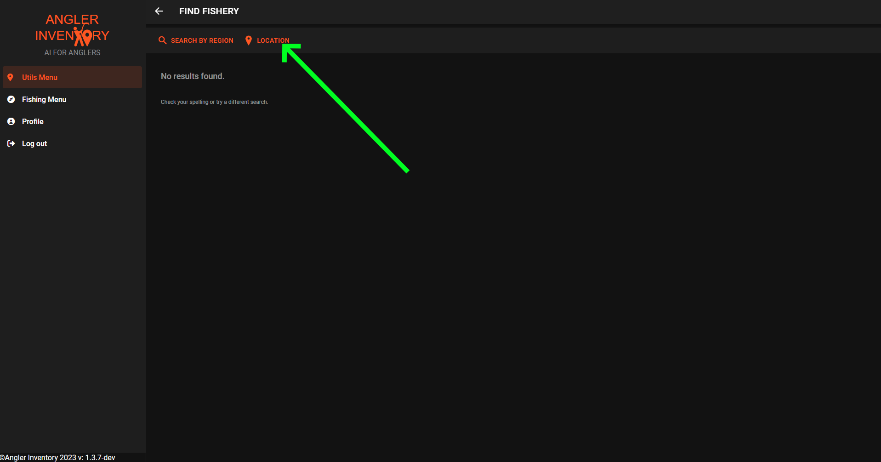The image size is (881, 462).
Task: Click the Profile user icon
Action: [x=11, y=121]
